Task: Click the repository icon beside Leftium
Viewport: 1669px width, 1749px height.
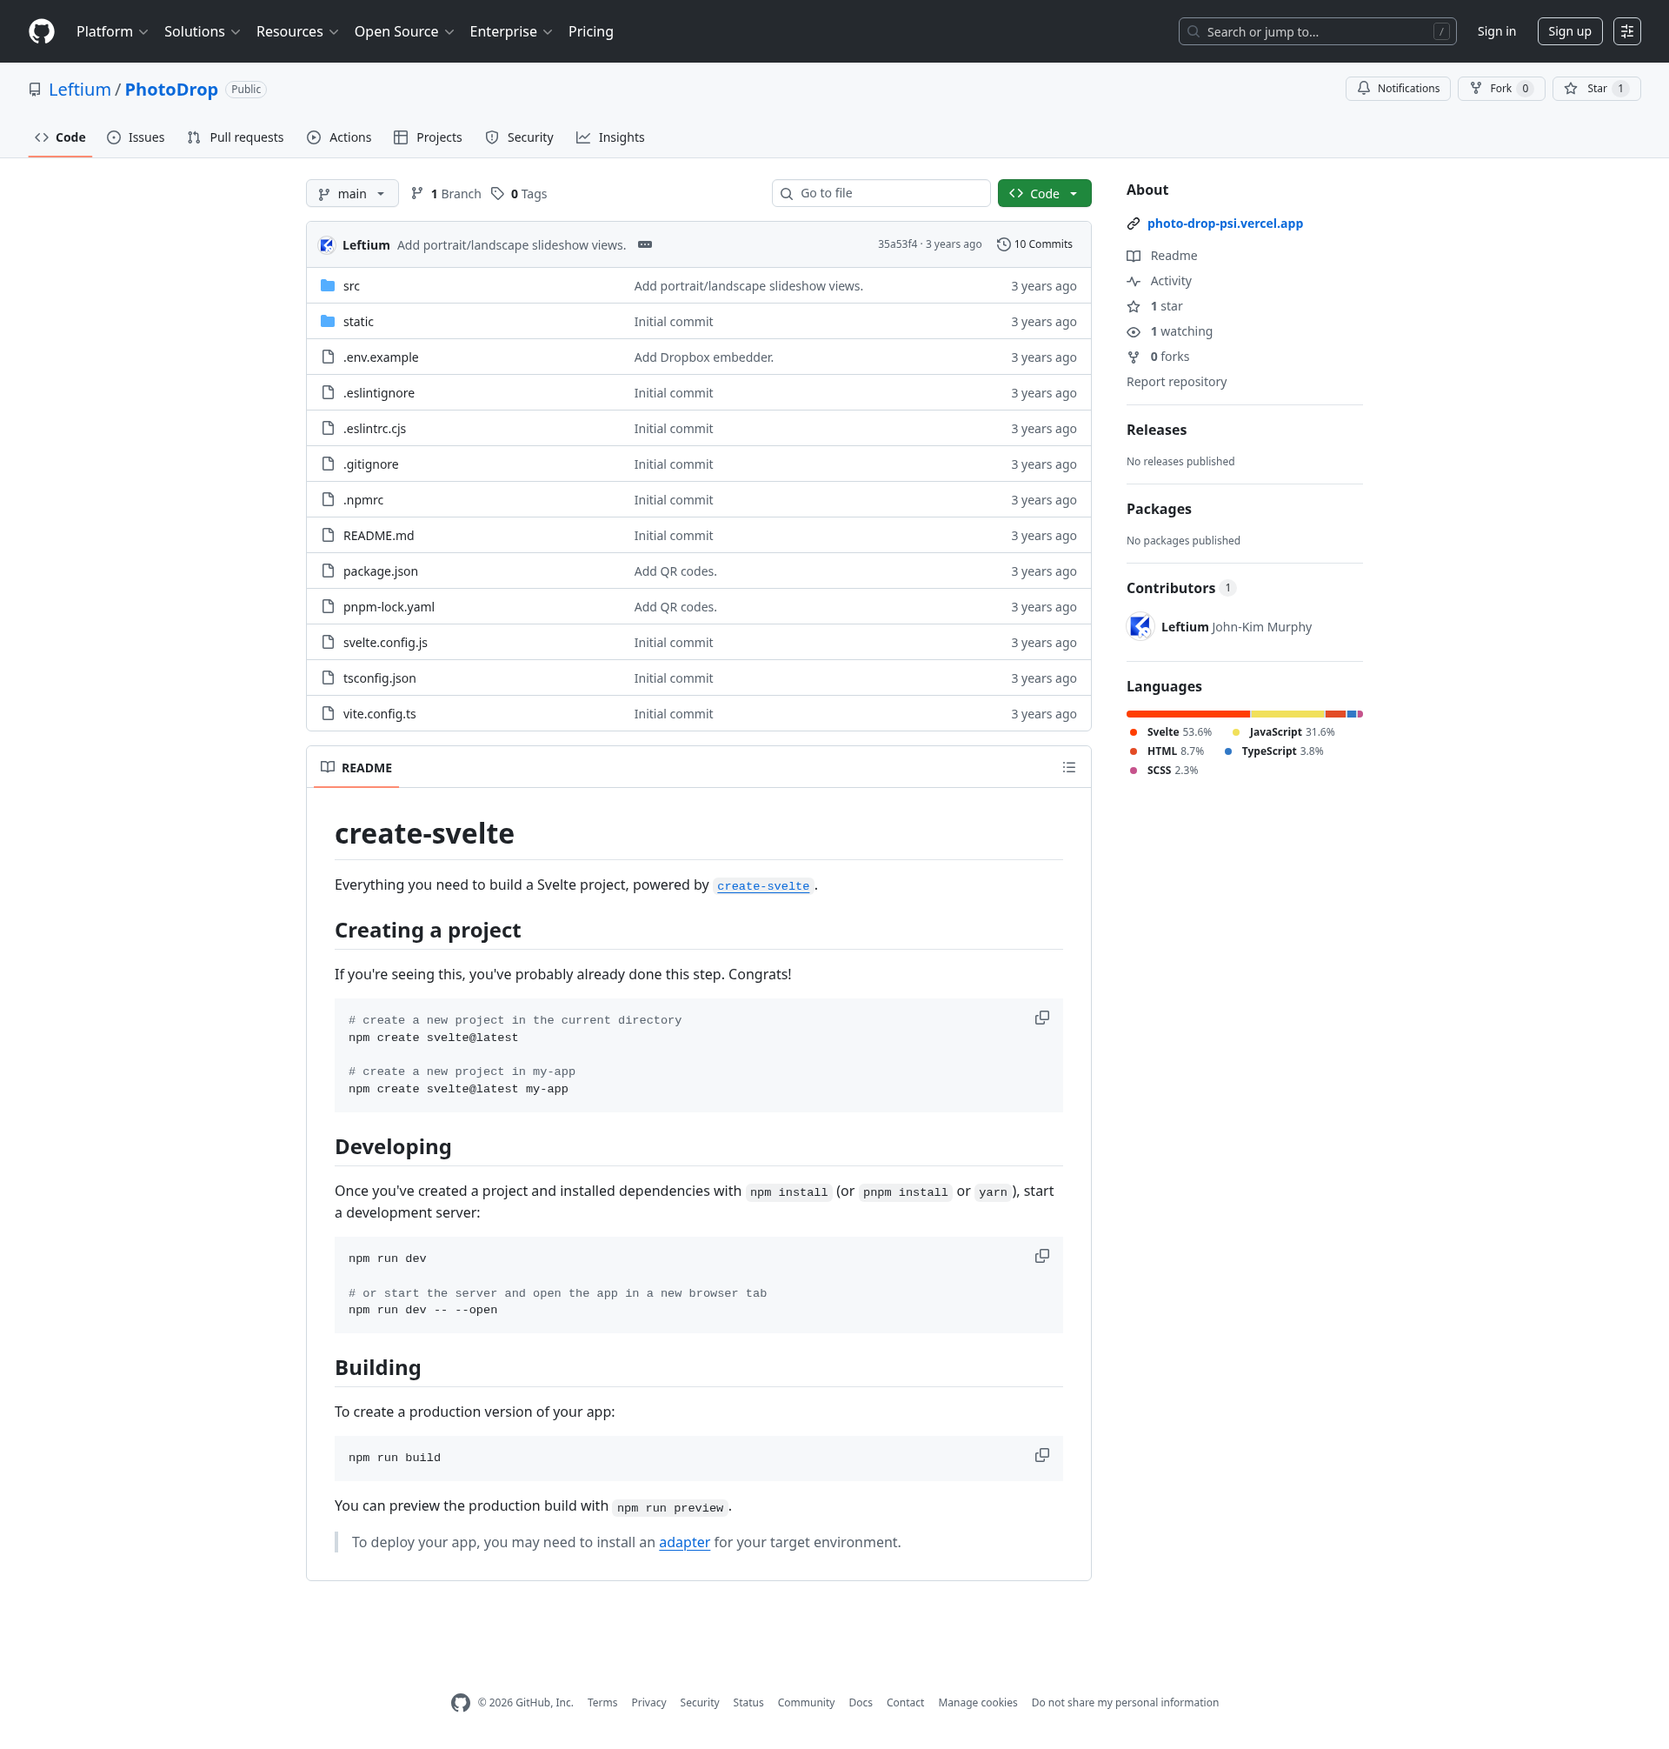Action: coord(35,89)
